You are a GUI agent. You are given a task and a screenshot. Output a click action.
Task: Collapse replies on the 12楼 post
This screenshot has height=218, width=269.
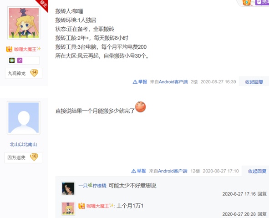click(257, 171)
